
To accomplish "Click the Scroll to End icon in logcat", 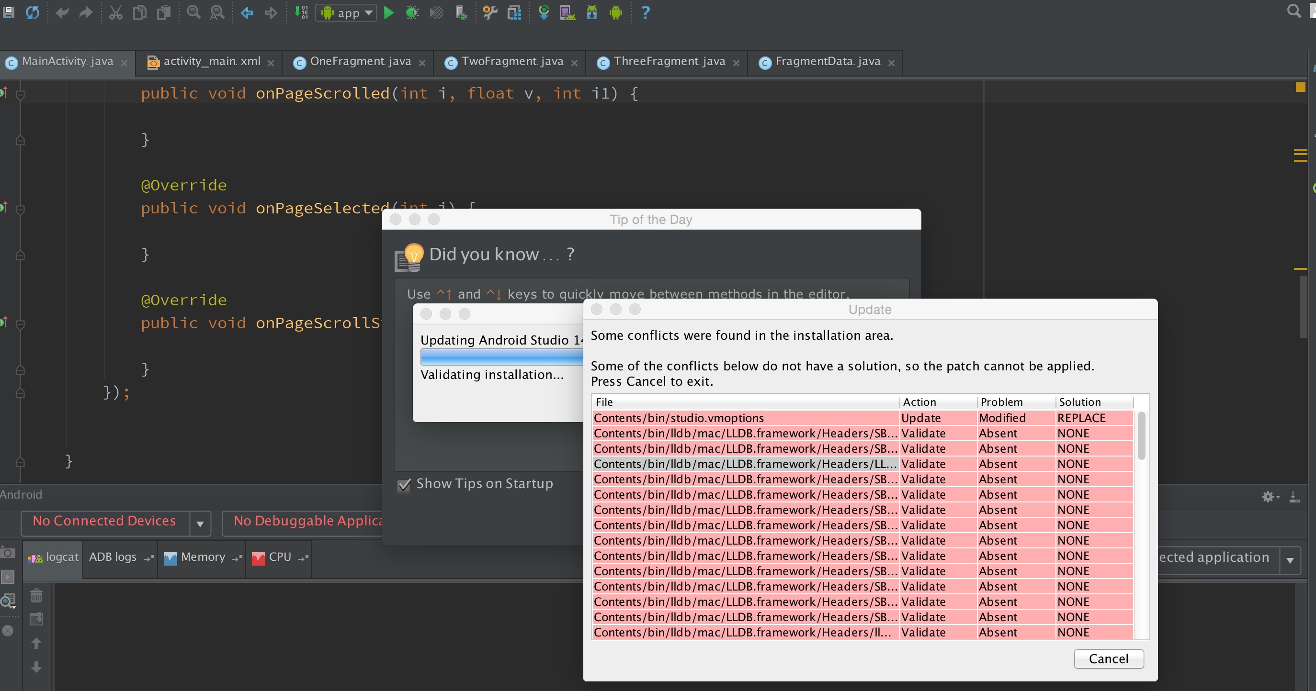I will click(x=36, y=619).
